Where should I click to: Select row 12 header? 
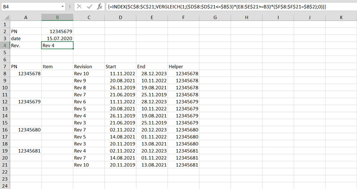point(5,102)
